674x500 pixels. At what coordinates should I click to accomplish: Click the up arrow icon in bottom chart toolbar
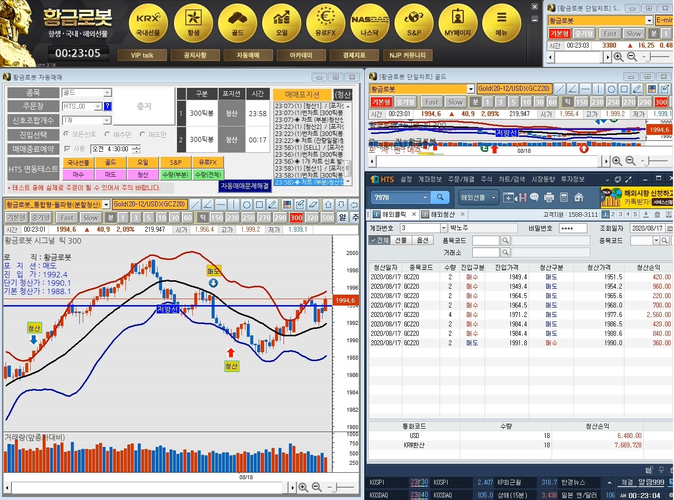coord(329,204)
